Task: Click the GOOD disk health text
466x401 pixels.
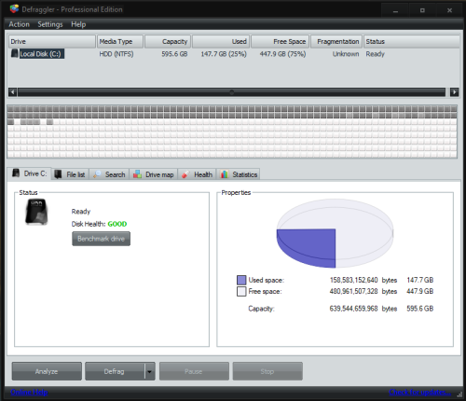Action: point(117,224)
